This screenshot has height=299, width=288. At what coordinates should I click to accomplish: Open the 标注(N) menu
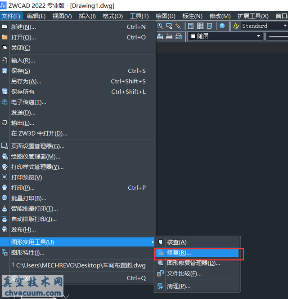coord(192,16)
